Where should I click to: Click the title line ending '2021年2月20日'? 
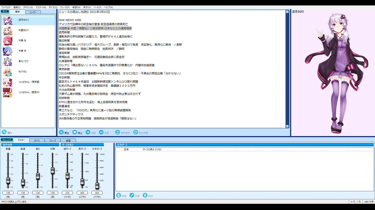tap(84, 12)
